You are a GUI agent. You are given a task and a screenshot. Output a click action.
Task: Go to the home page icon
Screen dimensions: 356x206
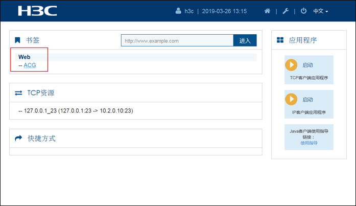pos(267,11)
